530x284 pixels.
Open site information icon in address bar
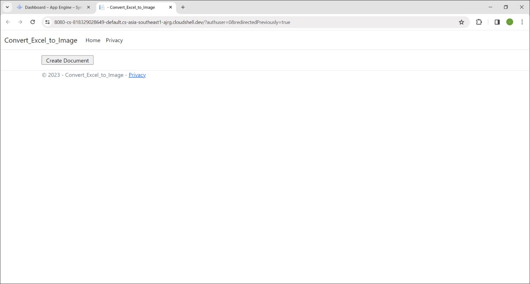(x=47, y=22)
